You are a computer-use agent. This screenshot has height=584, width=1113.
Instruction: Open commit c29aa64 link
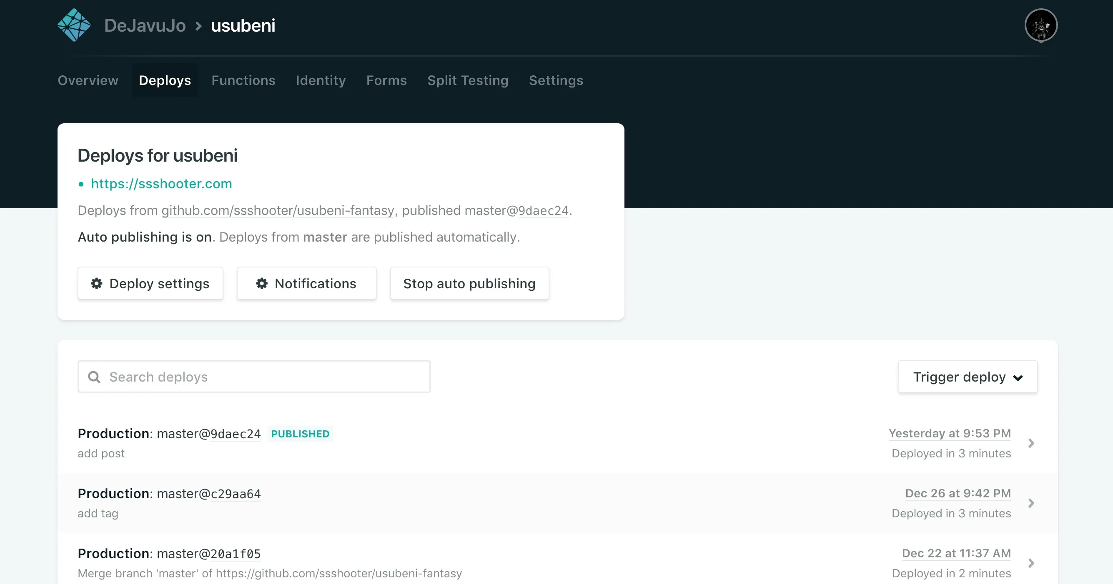(x=236, y=494)
